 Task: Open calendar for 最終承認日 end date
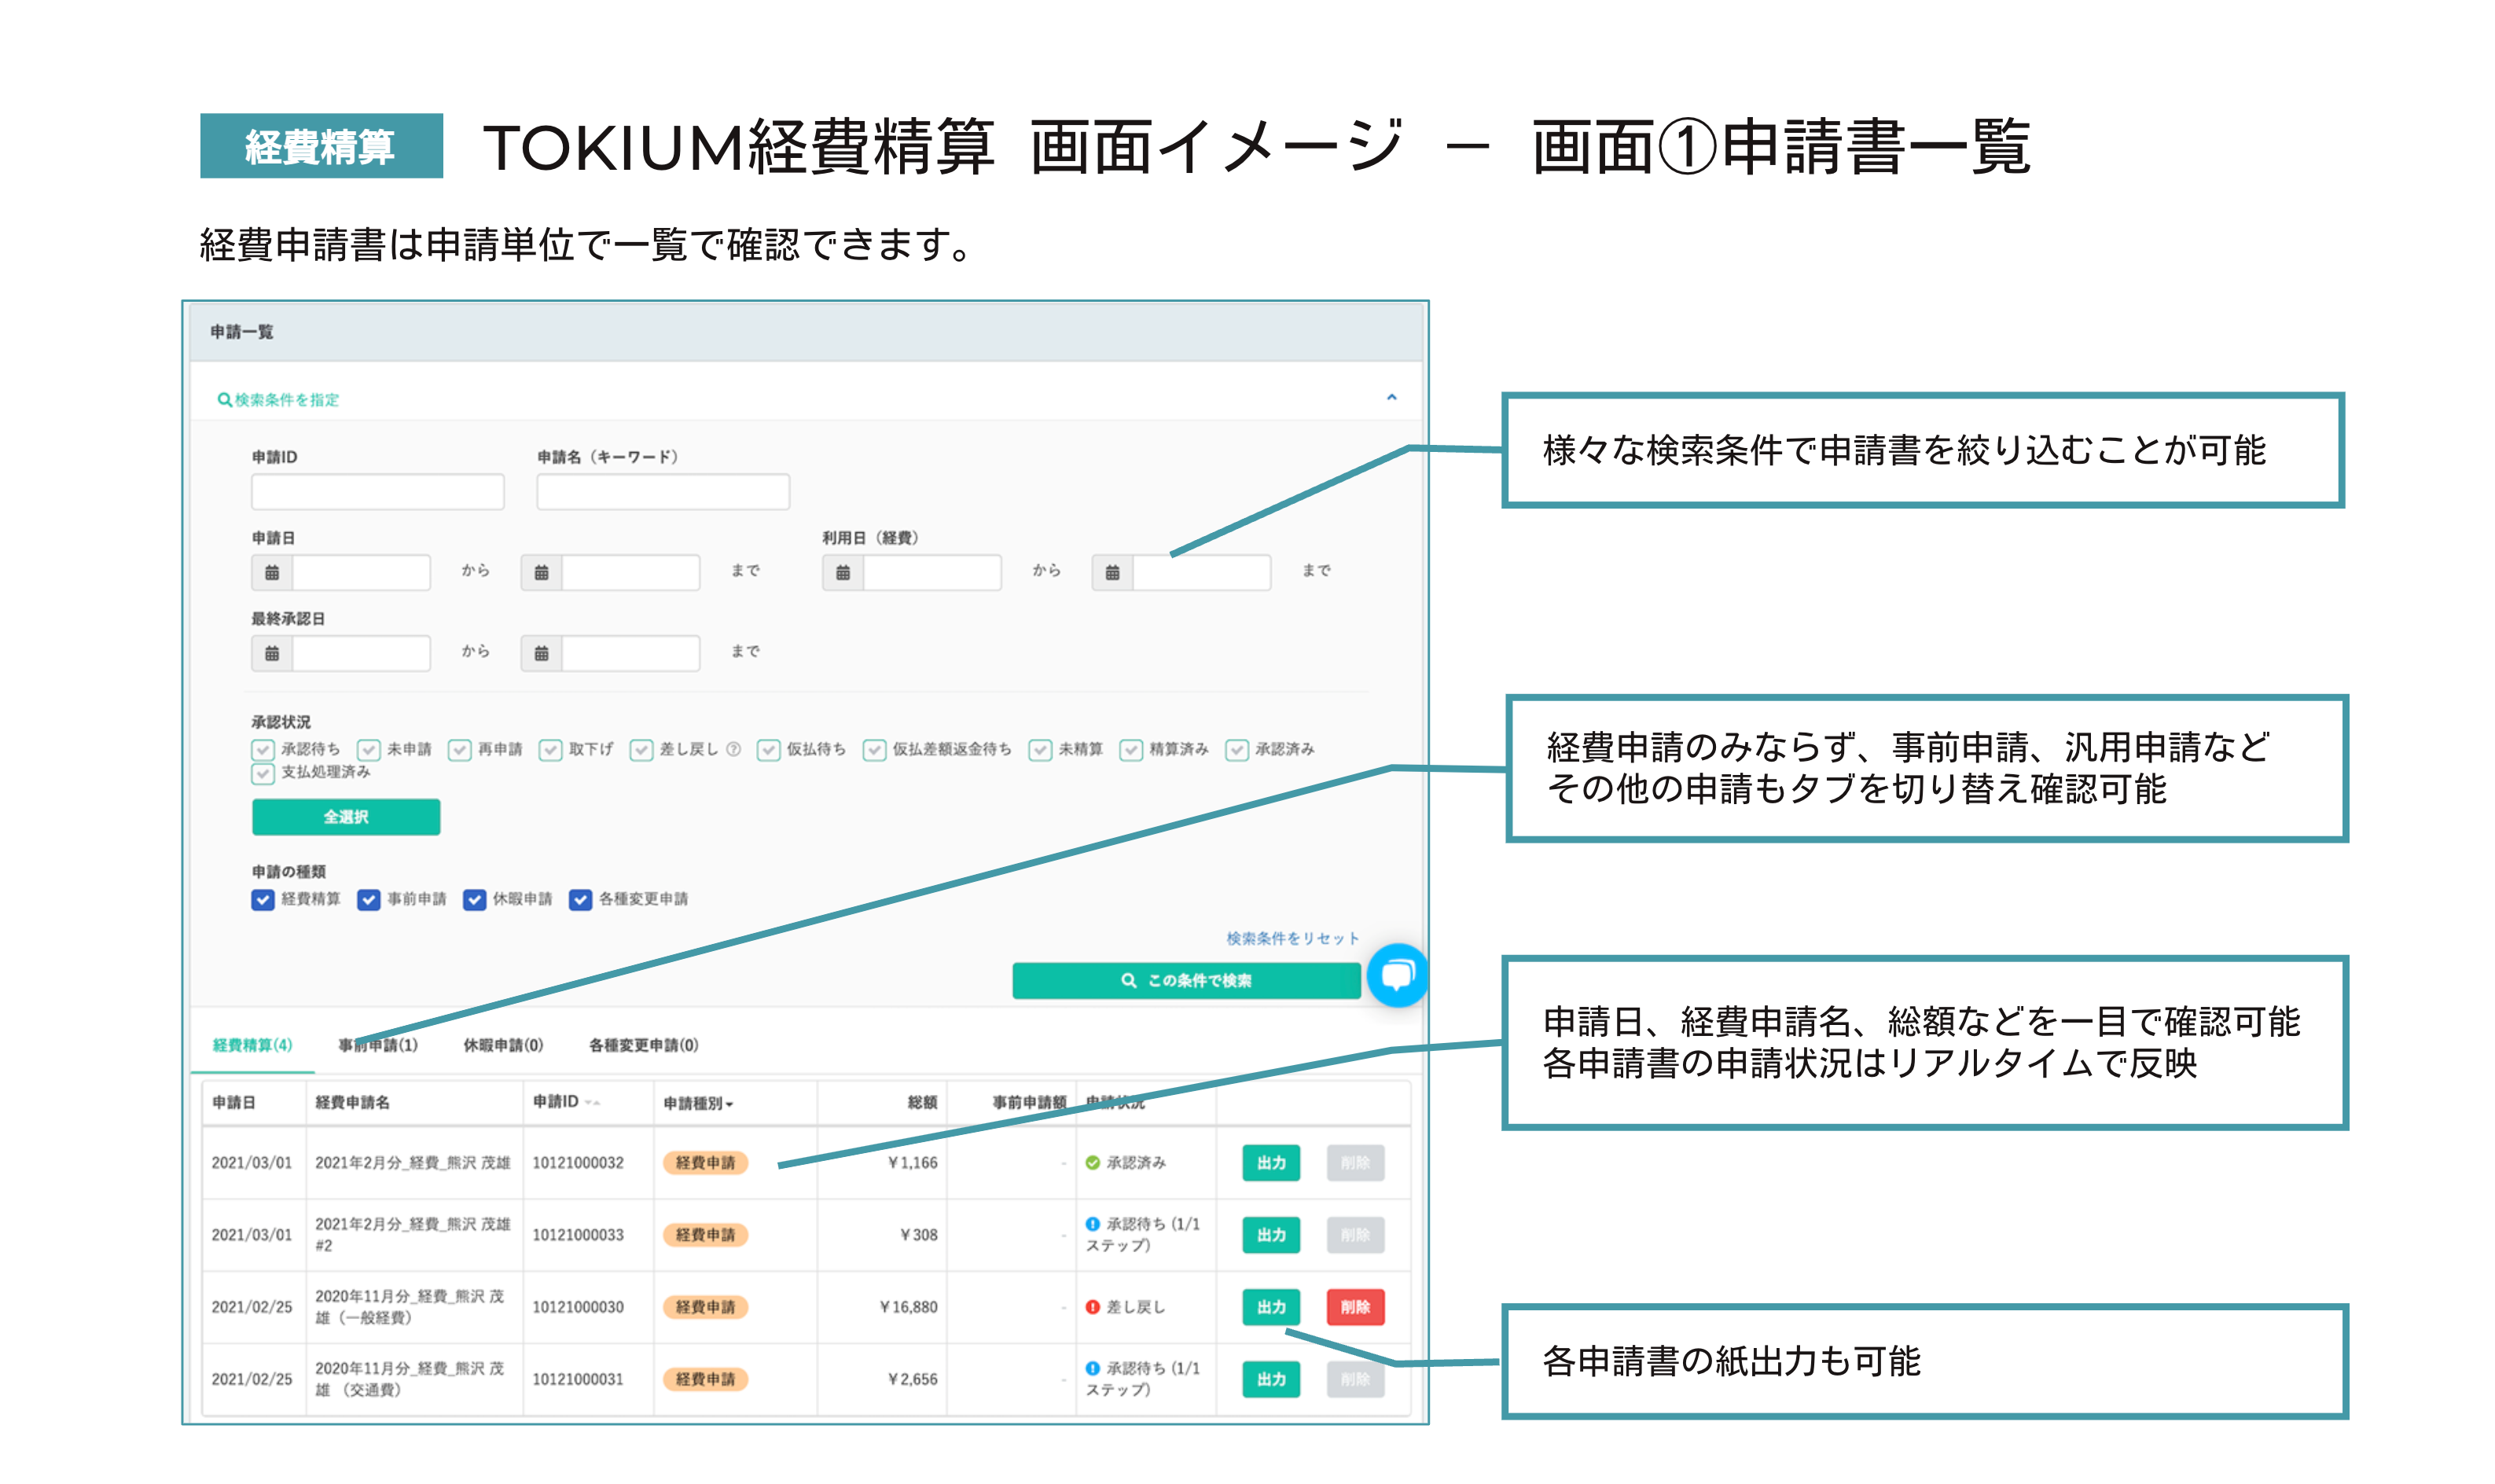pos(541,654)
